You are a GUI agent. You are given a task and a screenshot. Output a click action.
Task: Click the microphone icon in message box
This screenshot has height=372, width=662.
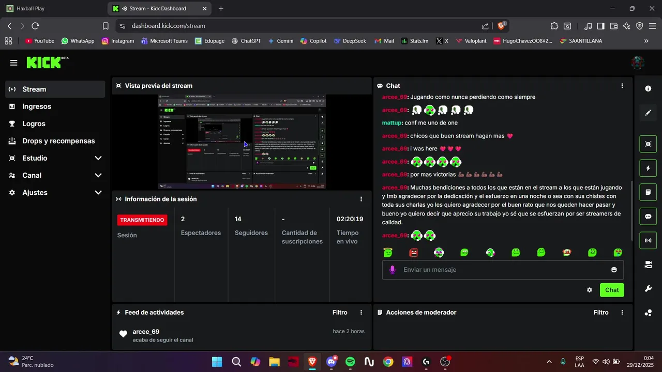393,270
